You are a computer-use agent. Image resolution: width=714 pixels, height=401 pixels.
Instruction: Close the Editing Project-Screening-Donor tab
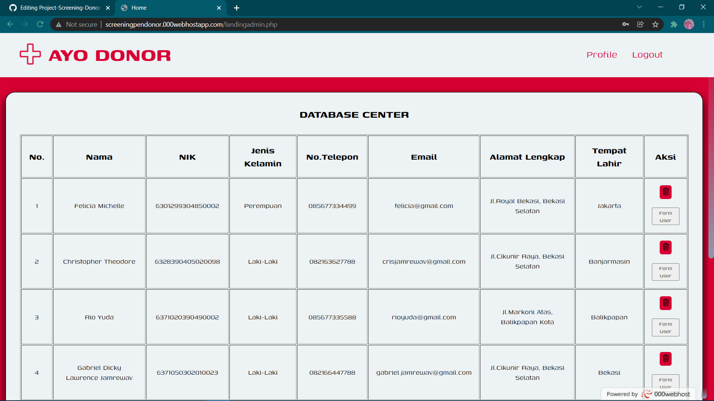(x=108, y=8)
